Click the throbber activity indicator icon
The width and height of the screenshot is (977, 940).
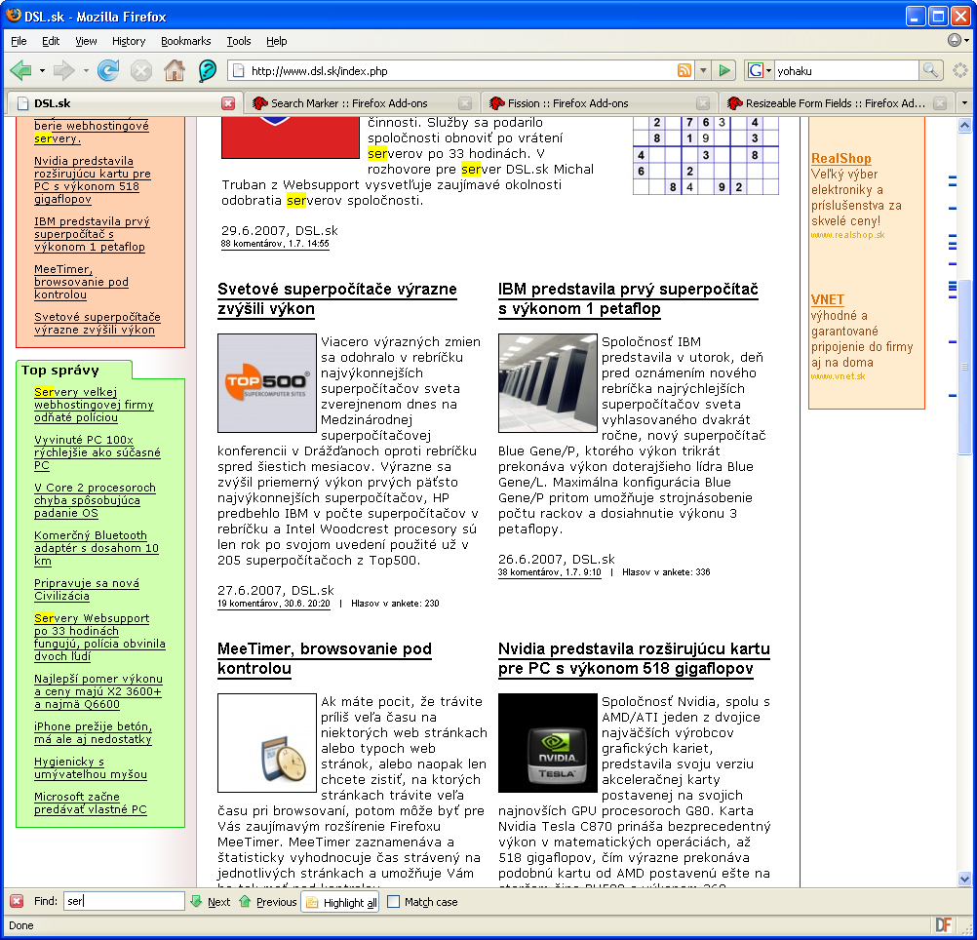(x=960, y=70)
